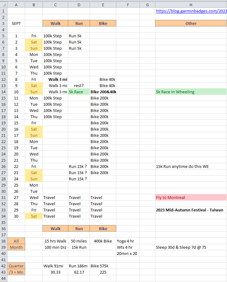Click the Quarter label cell
Viewport: 227px width, 282px height.
16,266
